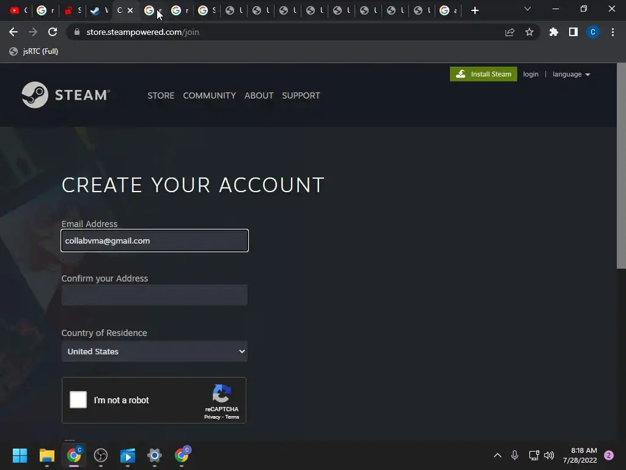Expand the language dropdown

[x=572, y=74]
